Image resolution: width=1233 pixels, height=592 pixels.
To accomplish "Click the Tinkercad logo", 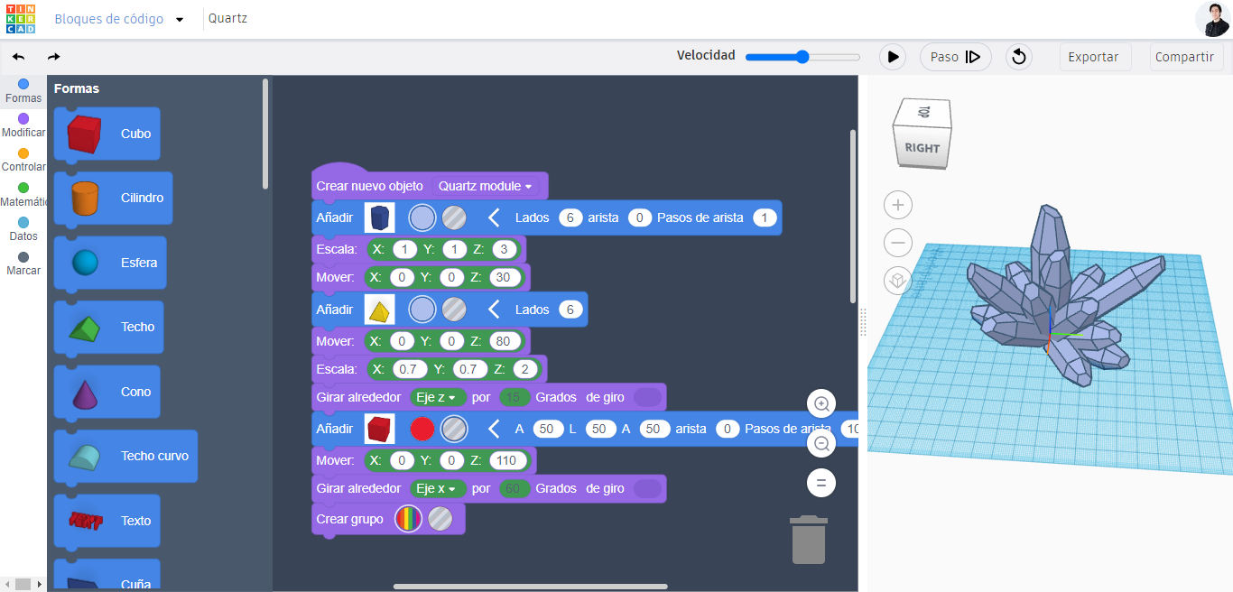I will pos(20,18).
